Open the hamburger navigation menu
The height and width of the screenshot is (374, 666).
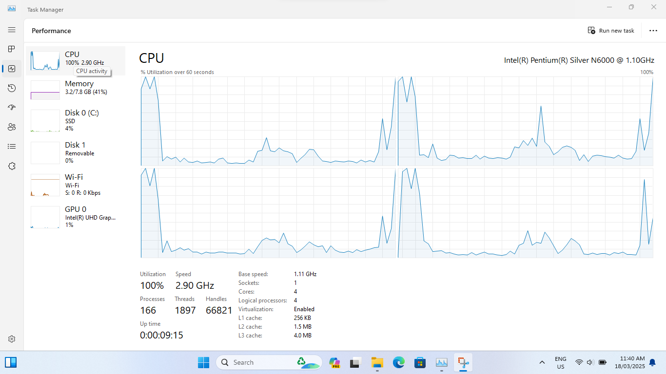pyautogui.click(x=12, y=30)
